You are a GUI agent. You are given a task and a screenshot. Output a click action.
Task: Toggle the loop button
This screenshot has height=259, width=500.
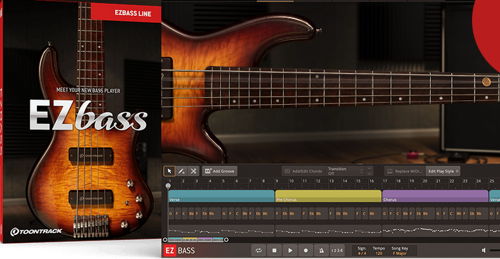pyautogui.click(x=259, y=251)
